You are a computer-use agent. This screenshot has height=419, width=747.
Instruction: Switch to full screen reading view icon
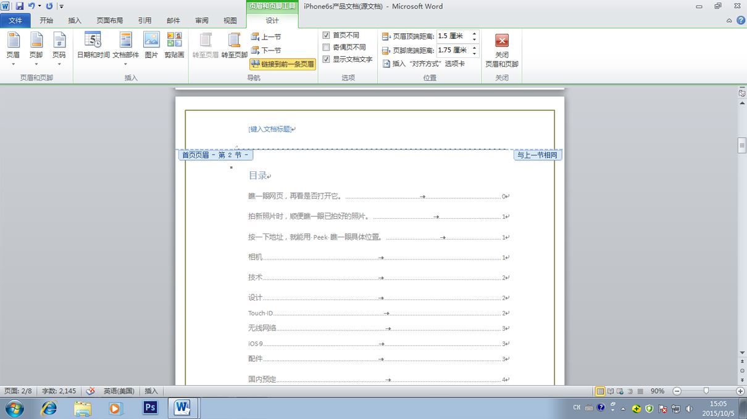[x=611, y=391]
